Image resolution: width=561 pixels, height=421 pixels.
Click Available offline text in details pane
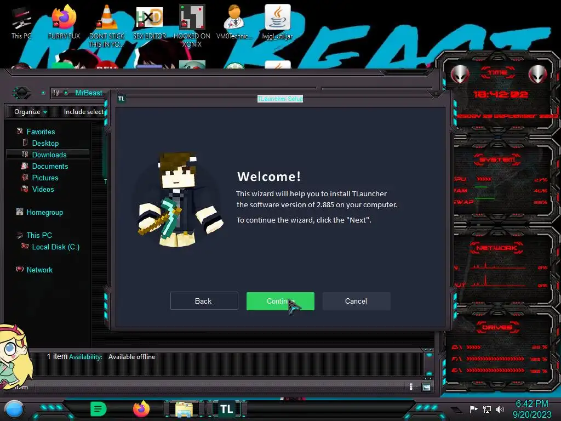click(x=131, y=357)
